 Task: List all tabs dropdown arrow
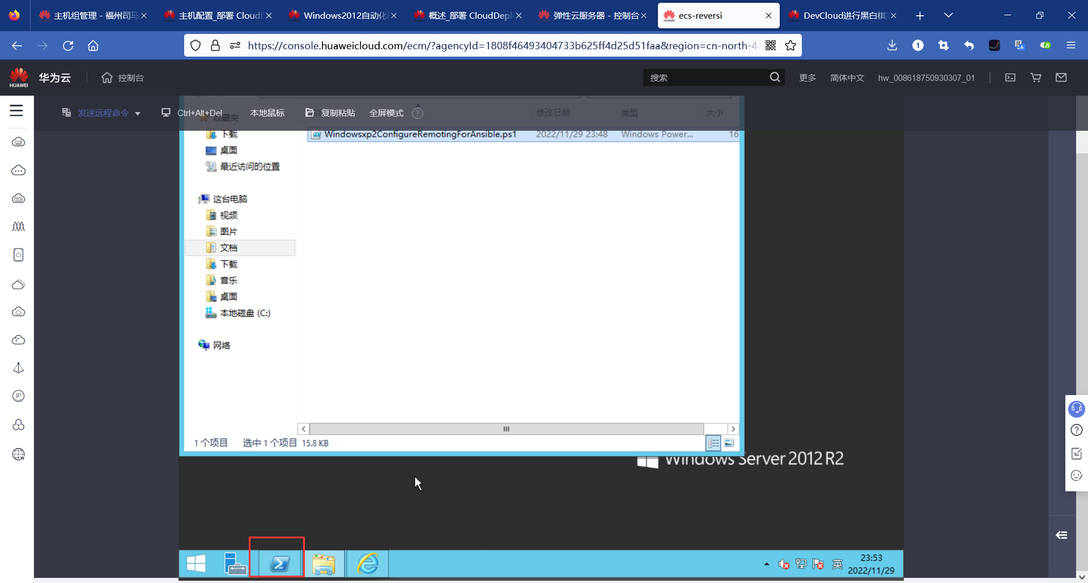click(x=948, y=16)
